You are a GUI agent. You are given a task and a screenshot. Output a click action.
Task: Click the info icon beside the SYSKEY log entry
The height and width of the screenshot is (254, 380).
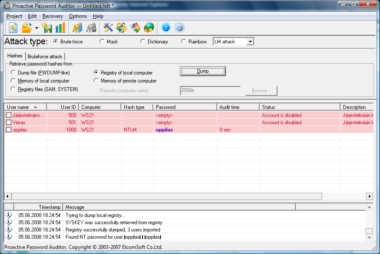[9, 222]
